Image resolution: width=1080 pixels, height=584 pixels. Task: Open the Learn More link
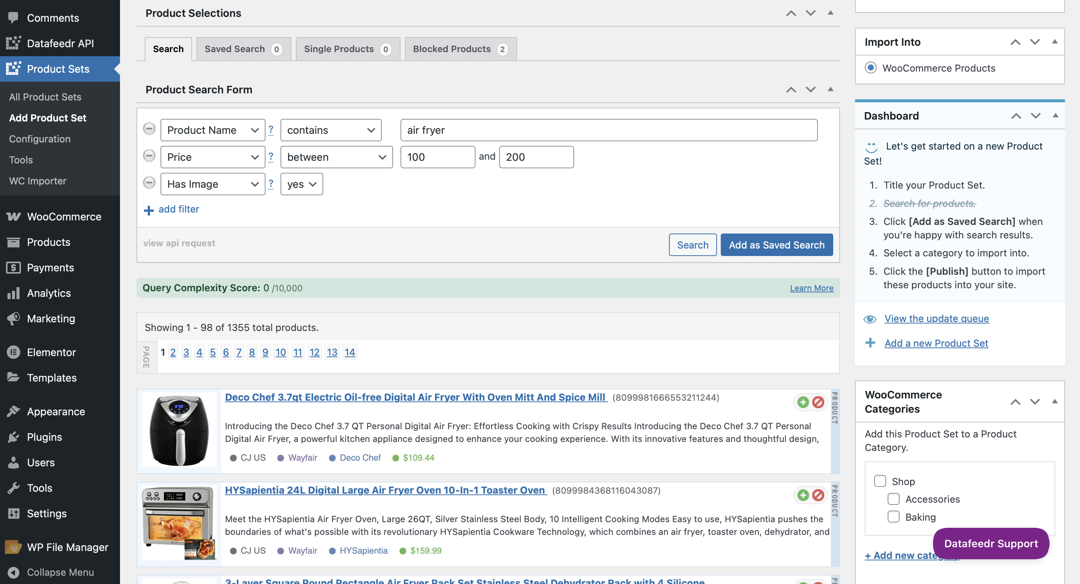(x=811, y=288)
